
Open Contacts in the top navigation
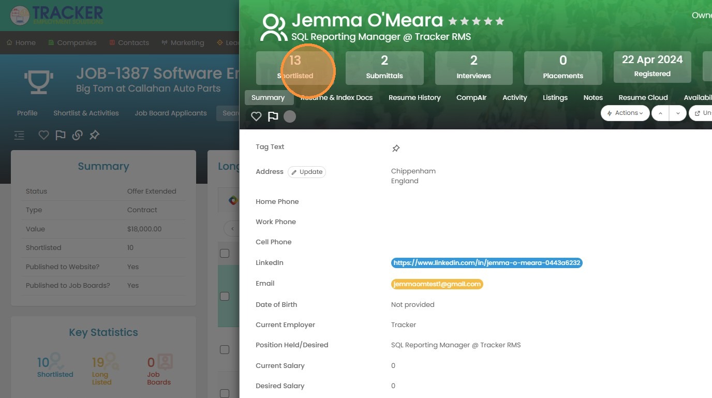[x=129, y=42]
